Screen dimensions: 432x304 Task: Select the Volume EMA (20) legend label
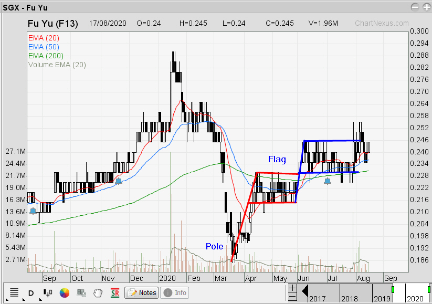[x=57, y=65]
